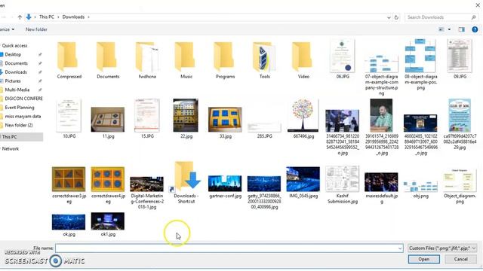Open the Compressed folder

(69, 60)
